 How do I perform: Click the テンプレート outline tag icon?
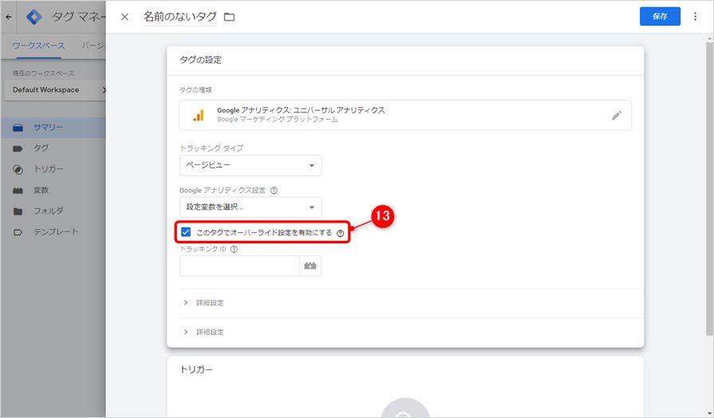(18, 232)
